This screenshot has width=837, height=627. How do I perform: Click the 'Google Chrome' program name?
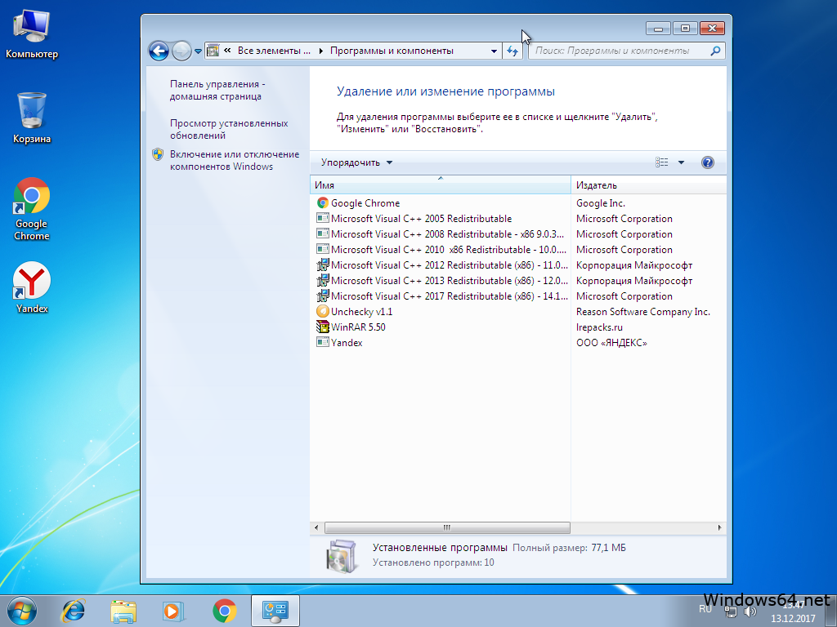(x=365, y=203)
